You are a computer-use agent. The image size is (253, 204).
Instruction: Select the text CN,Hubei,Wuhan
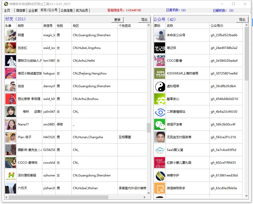point(85,188)
